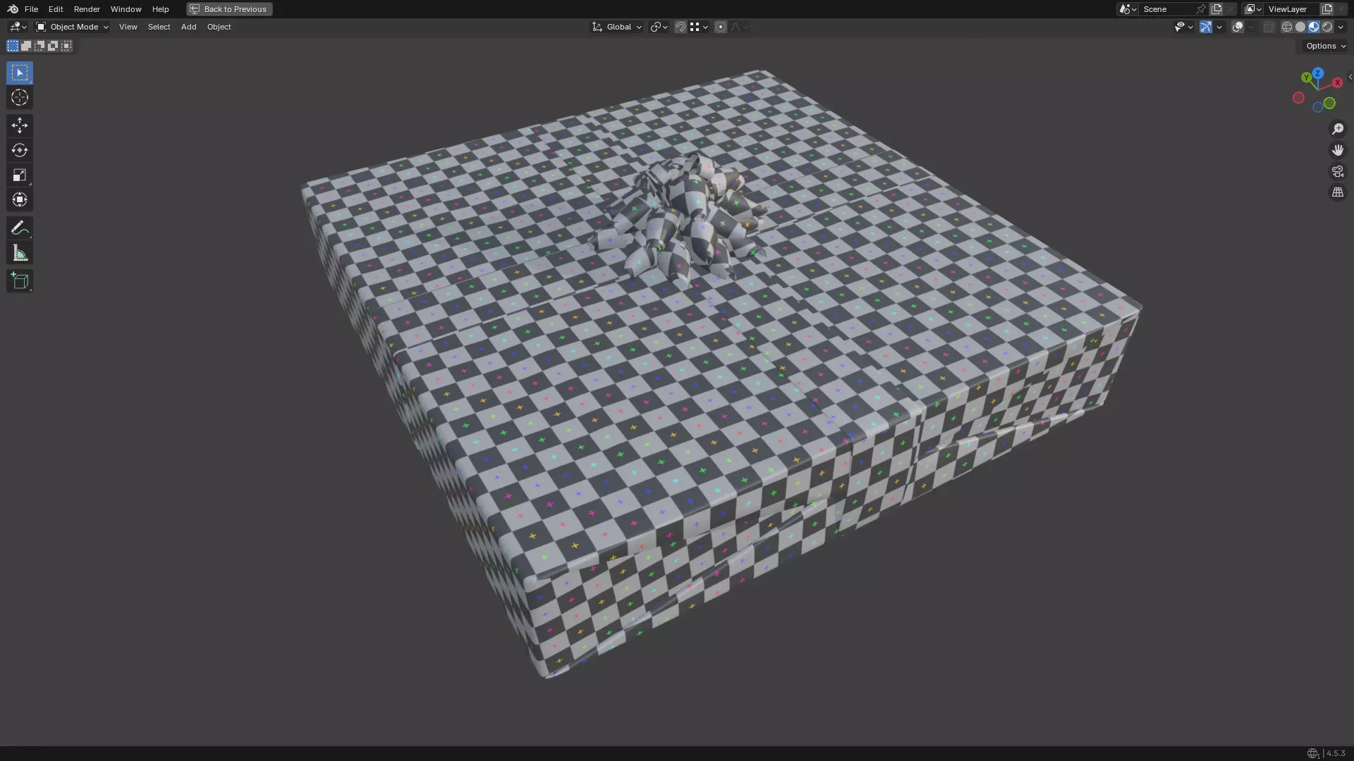Select the Add Cube tool
The width and height of the screenshot is (1354, 761).
click(20, 281)
